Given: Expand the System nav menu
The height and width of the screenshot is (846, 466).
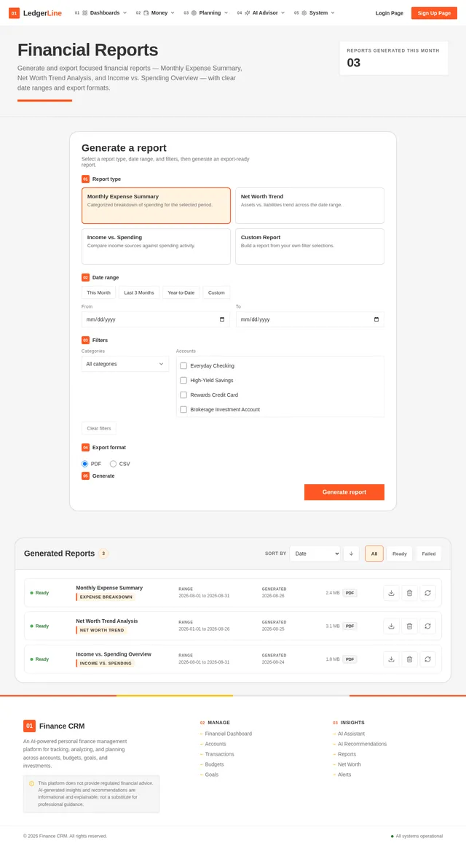Looking at the screenshot, I should point(314,13).
